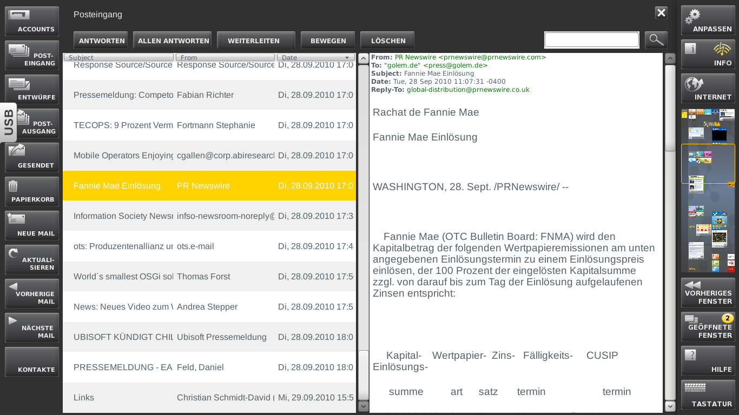This screenshot has height=415, width=739.
Task: Open the Accounts panel
Action: pyautogui.click(x=32, y=22)
